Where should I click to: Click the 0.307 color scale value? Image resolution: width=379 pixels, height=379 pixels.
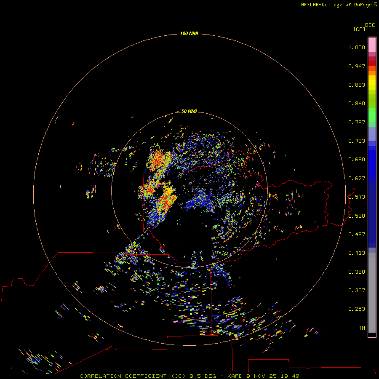357,291
